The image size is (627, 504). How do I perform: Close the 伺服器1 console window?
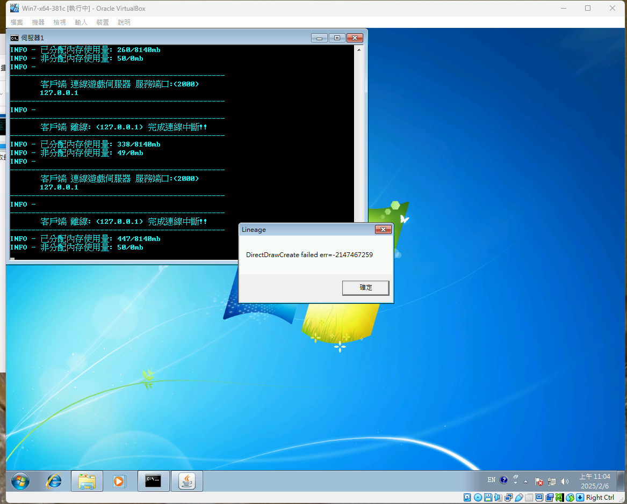[355, 38]
